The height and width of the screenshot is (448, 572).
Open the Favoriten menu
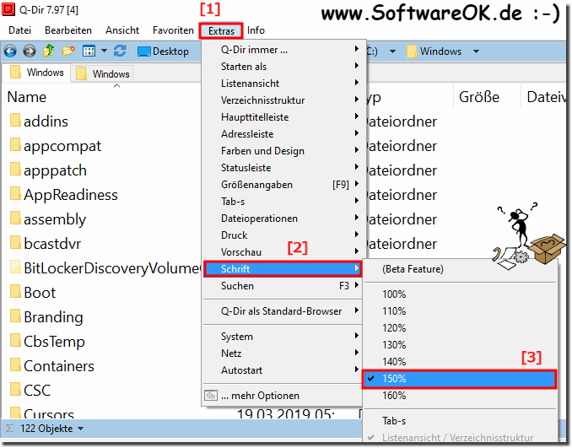pos(173,30)
